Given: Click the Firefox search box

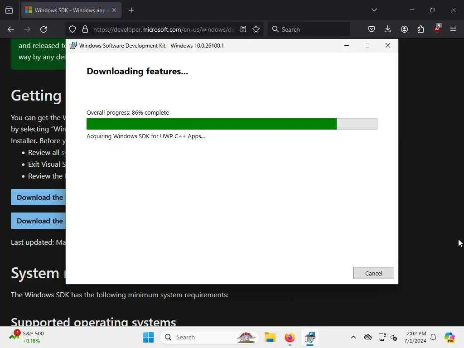Looking at the screenshot, I should (309, 29).
